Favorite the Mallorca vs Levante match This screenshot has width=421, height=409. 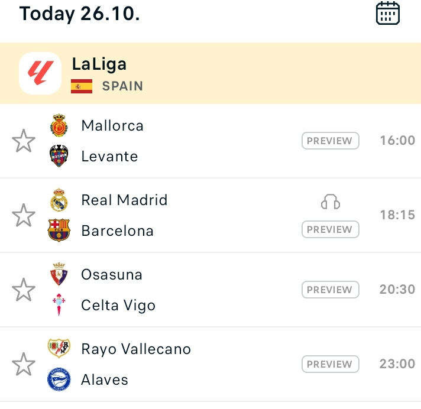pyautogui.click(x=24, y=141)
